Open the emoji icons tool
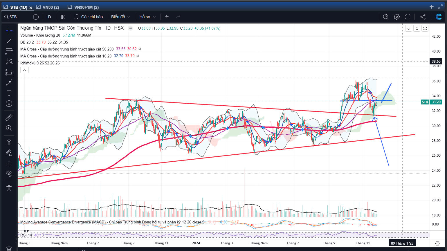The height and width of the screenshot is (251, 447). pyautogui.click(x=9, y=104)
